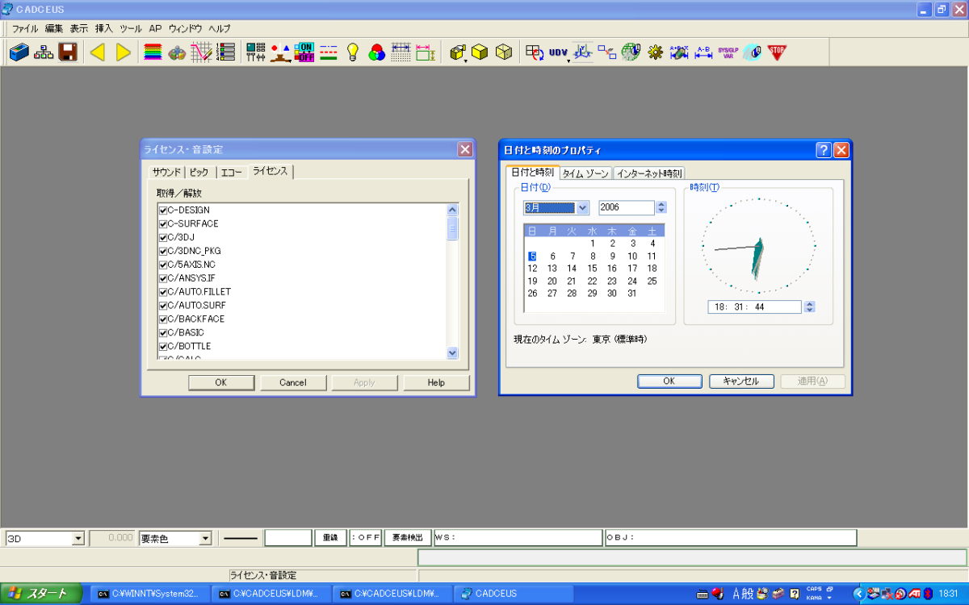The height and width of the screenshot is (605, 969).
Task: Click the UDV toolbar icon
Action: (x=558, y=52)
